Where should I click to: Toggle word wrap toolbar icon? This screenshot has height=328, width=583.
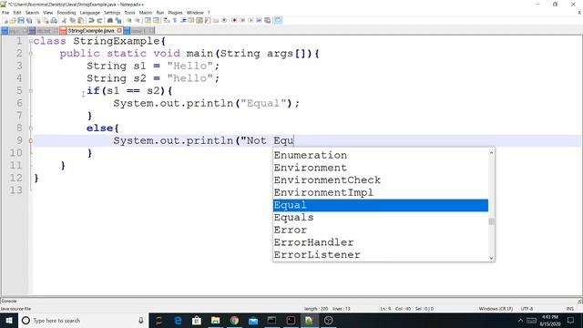[x=166, y=20]
